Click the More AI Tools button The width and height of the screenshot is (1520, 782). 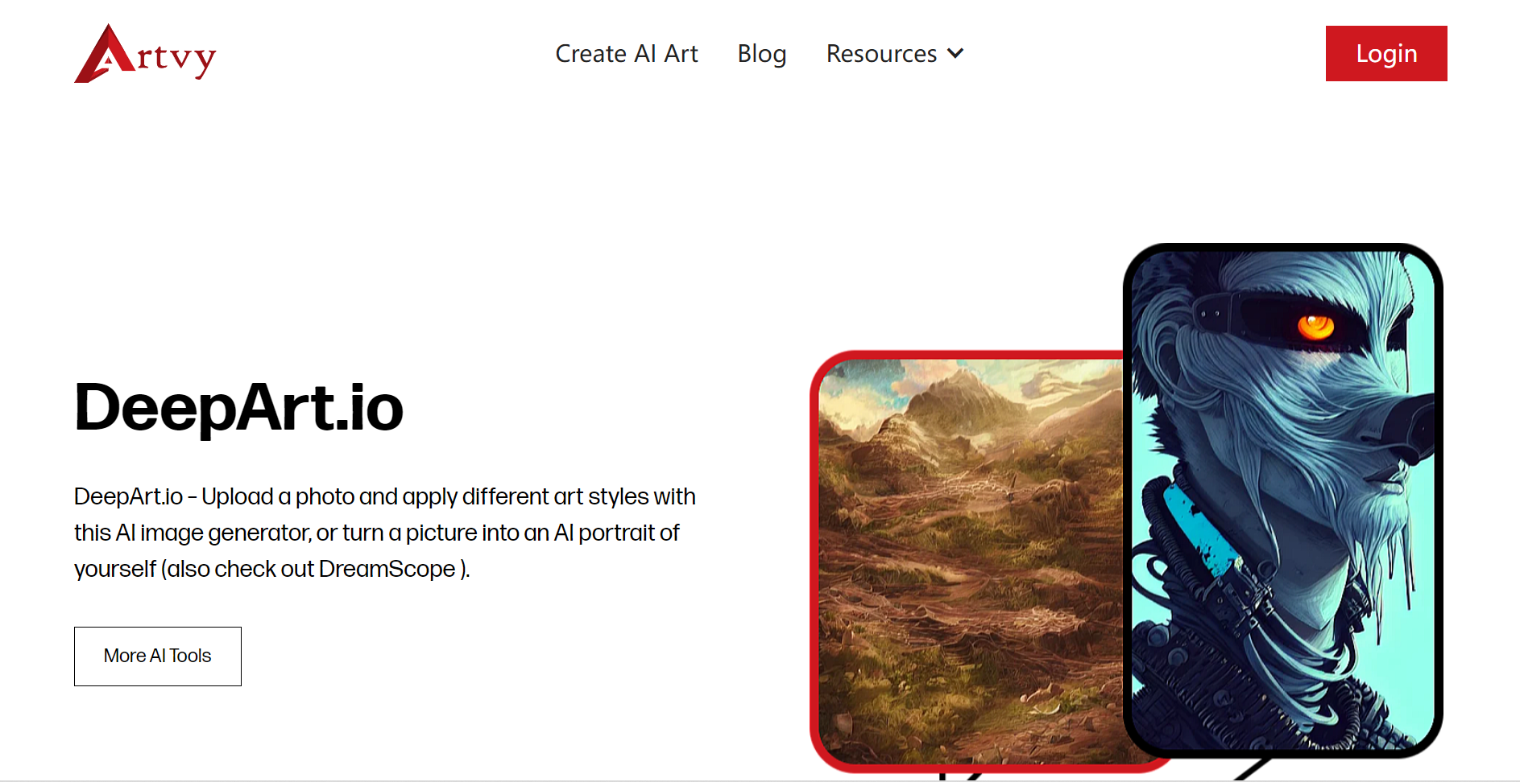coord(158,656)
